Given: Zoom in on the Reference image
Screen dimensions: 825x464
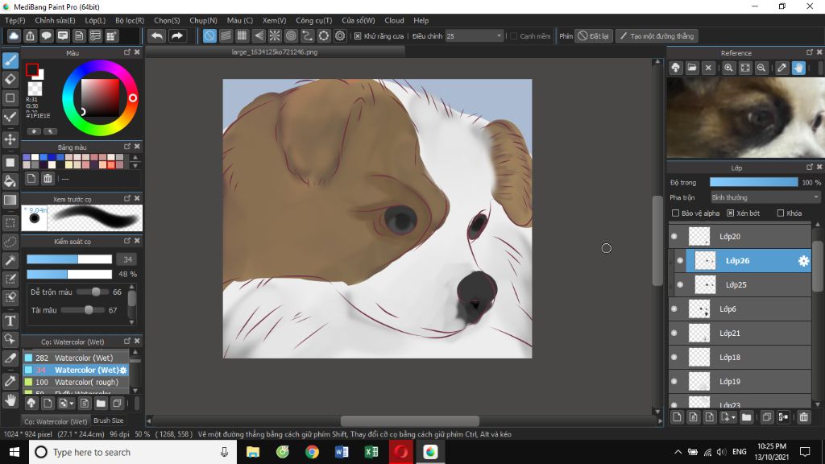Looking at the screenshot, I should click(x=728, y=68).
